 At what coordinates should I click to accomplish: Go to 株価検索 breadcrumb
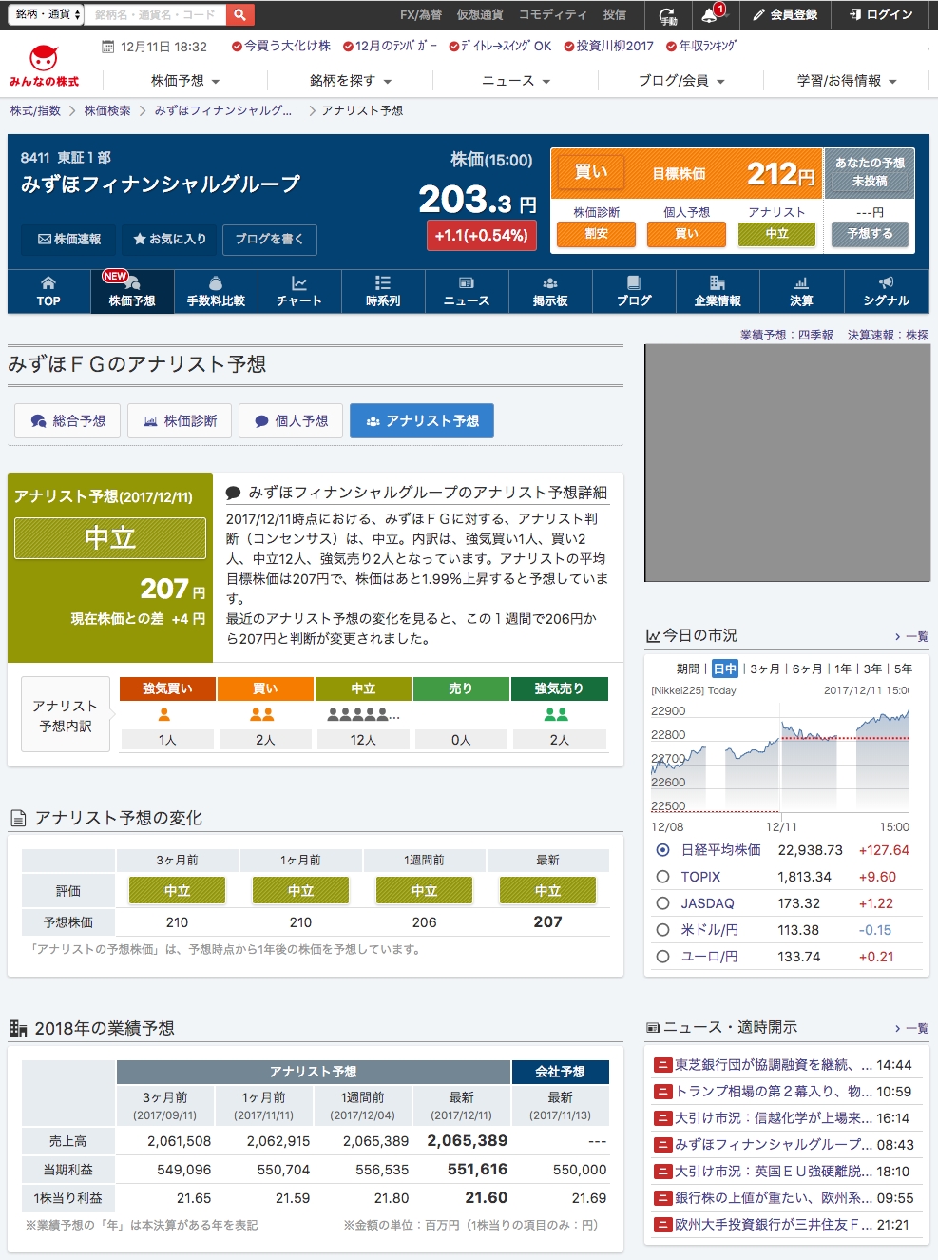click(107, 110)
